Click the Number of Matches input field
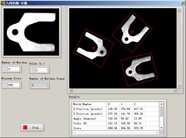The height and width of the screenshot is (138, 186). (14, 69)
